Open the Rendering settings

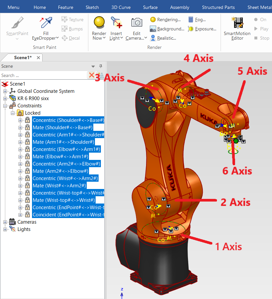point(166,19)
